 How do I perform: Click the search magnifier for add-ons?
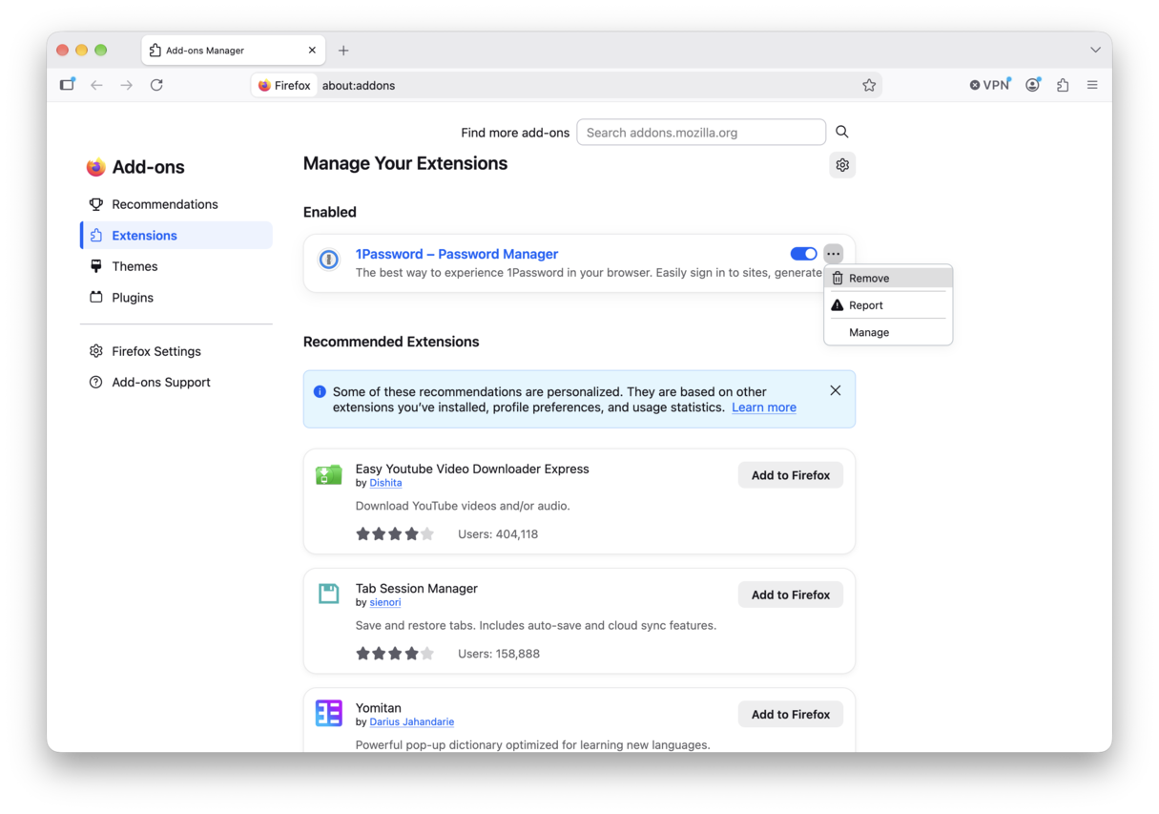point(842,132)
